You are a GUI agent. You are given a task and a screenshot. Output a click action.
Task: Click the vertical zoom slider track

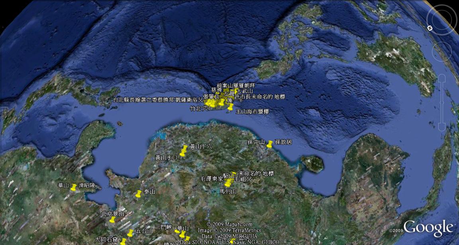pyautogui.click(x=442, y=102)
